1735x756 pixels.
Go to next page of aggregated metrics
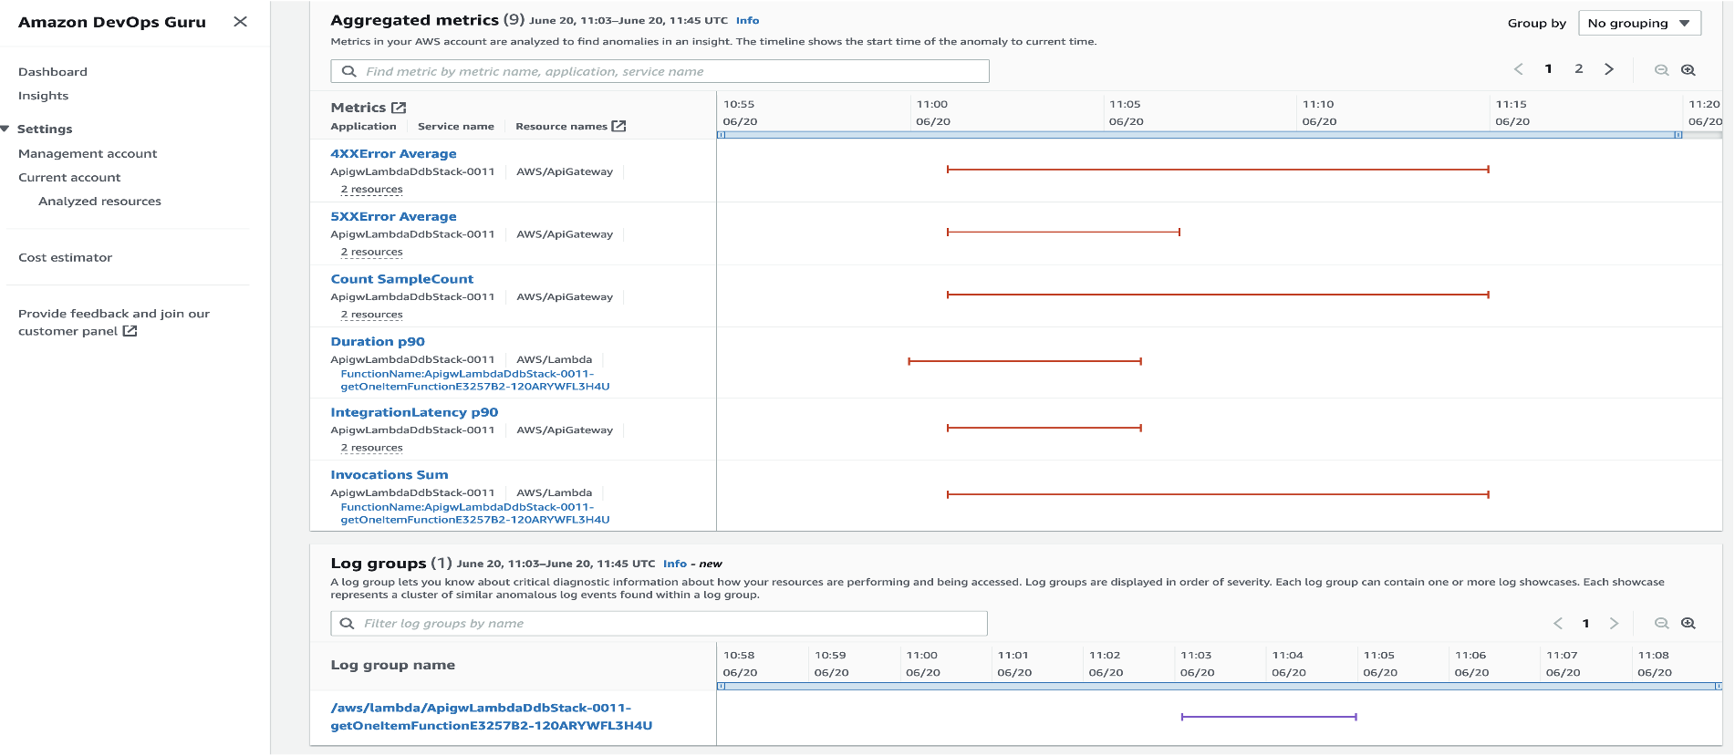[x=1609, y=69]
